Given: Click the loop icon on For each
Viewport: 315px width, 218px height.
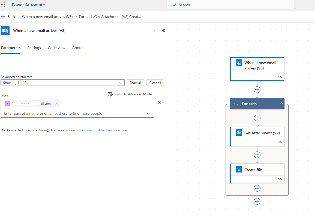Looking at the screenshot, I should point(236,104).
